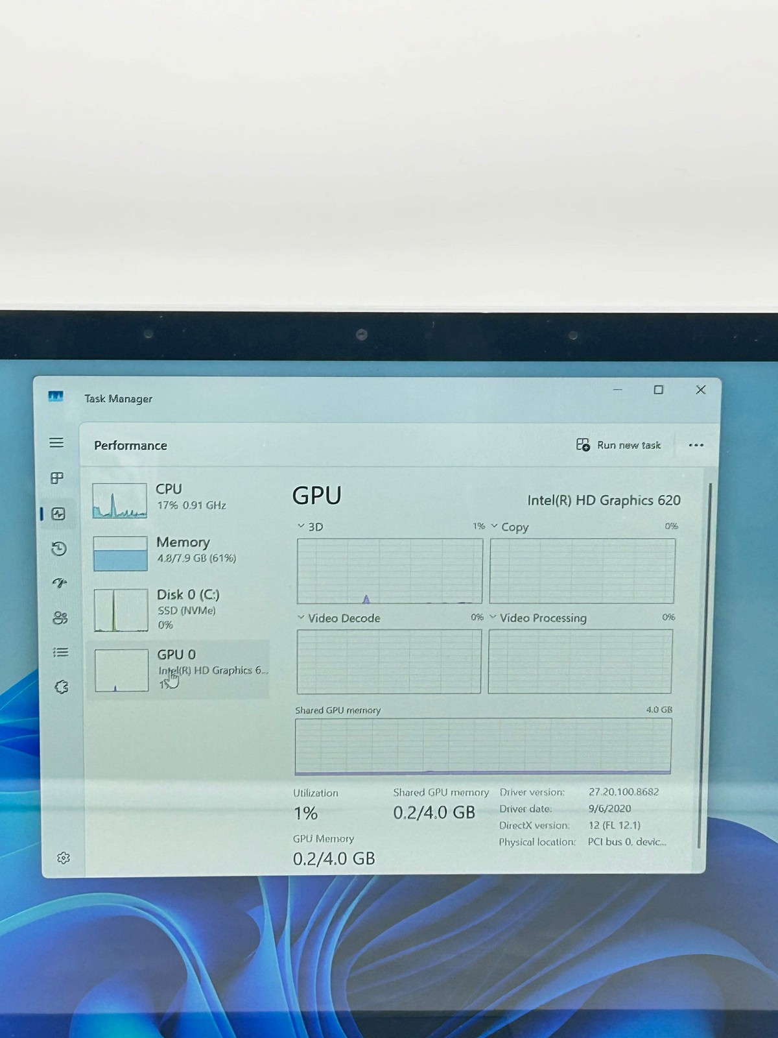Open the Users page icon
The image size is (778, 1038).
60,618
